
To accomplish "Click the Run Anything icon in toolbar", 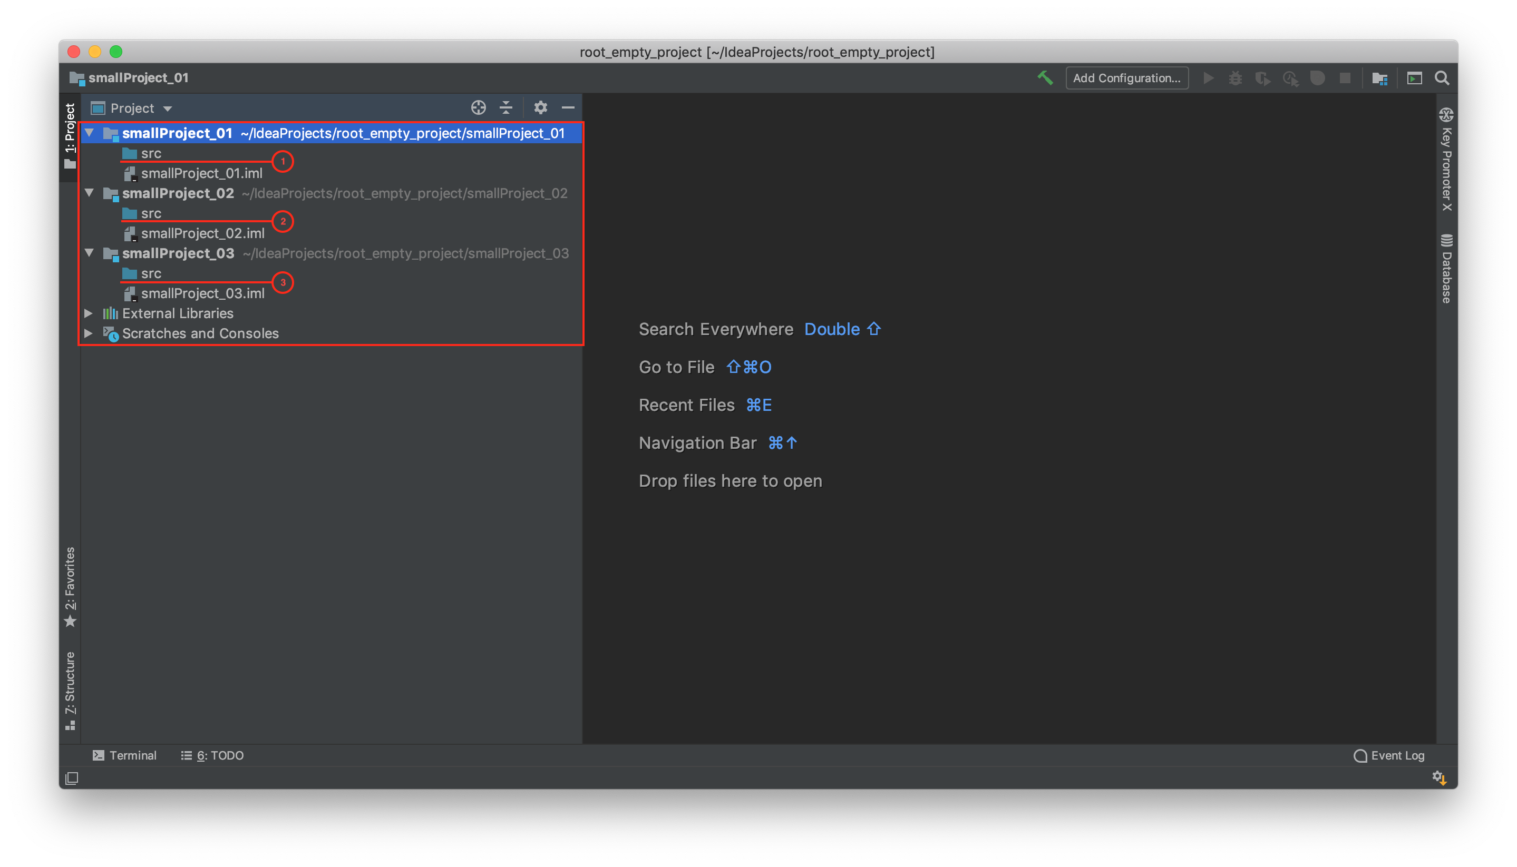I will click(x=1415, y=78).
